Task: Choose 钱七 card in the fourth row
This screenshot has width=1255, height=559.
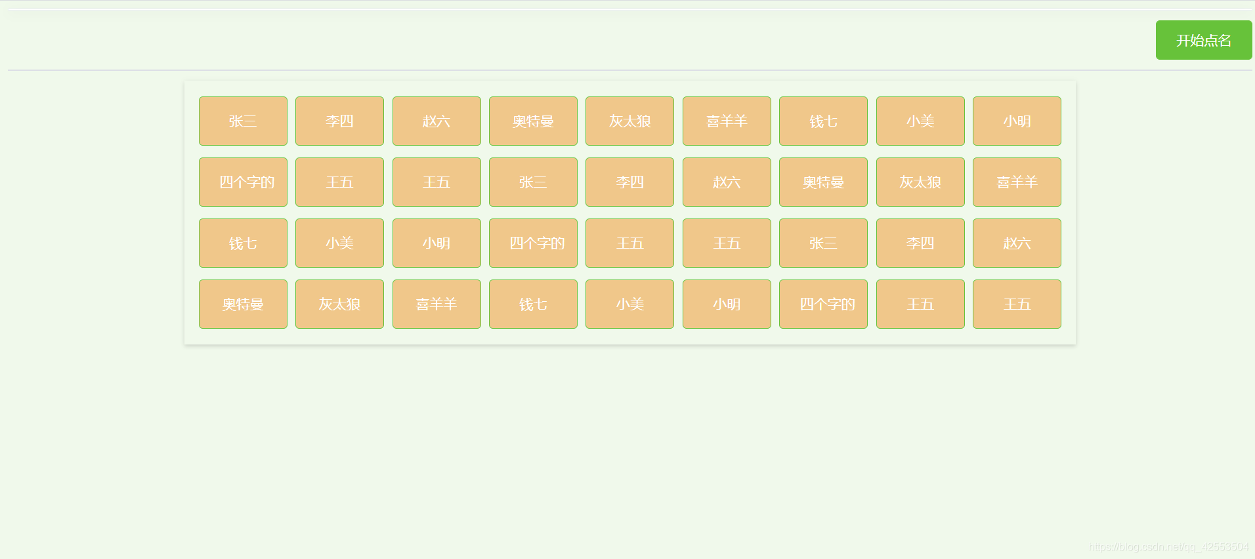Action: click(533, 304)
